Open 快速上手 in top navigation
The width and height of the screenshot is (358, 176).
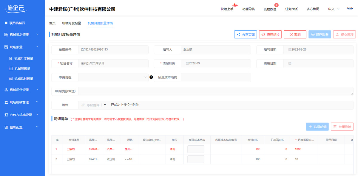pyautogui.click(x=227, y=9)
